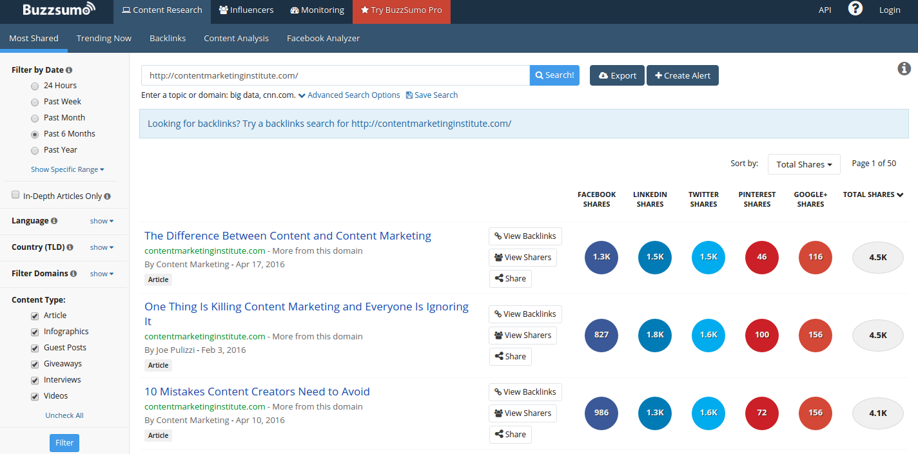This screenshot has width=918, height=454.
Task: Open the Login link
Action: pyautogui.click(x=890, y=10)
